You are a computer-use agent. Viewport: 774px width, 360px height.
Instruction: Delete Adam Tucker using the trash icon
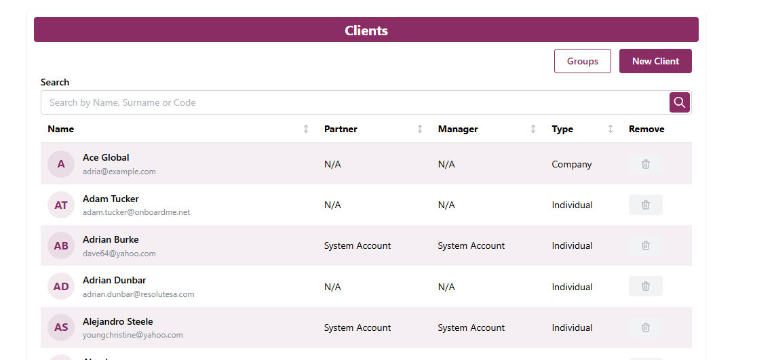click(x=645, y=205)
